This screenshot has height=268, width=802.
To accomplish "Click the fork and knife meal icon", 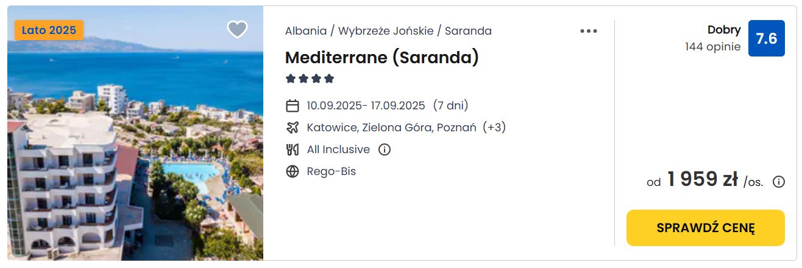I will pyautogui.click(x=293, y=149).
